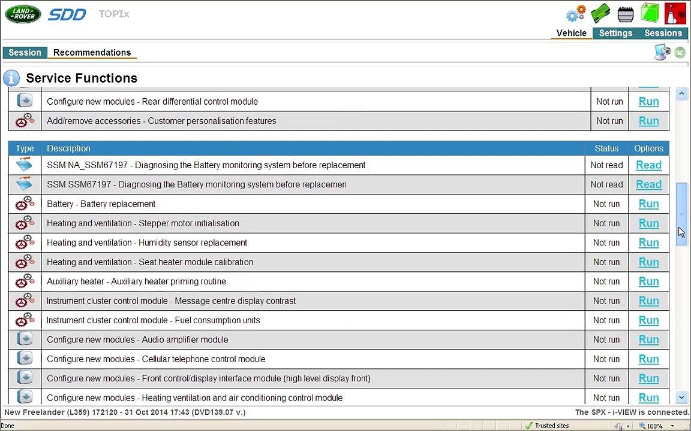Image resolution: width=691 pixels, height=431 pixels.
Task: Open the gears settings icon at top right
Action: (x=576, y=14)
